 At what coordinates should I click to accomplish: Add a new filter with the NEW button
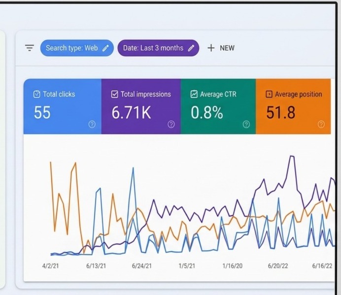[221, 48]
